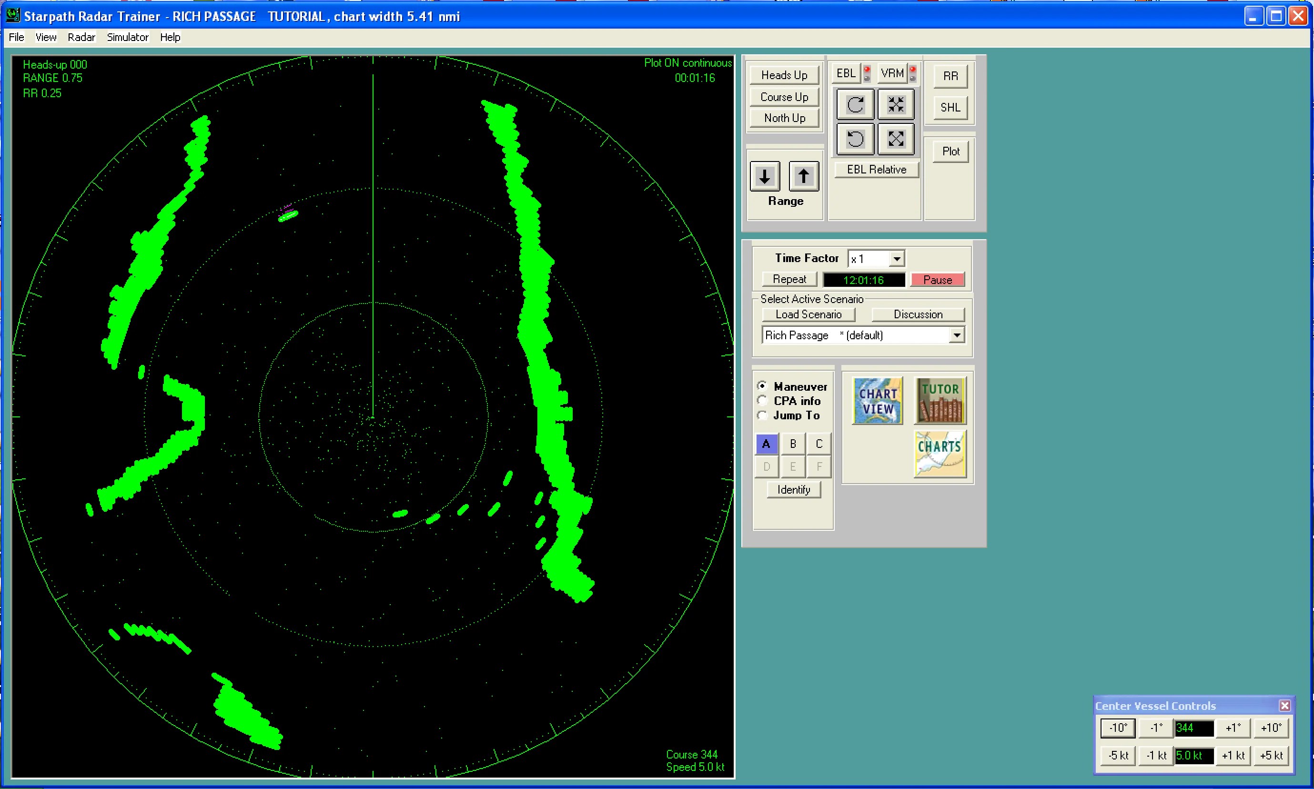Open the File menu
The image size is (1314, 789).
[x=17, y=37]
